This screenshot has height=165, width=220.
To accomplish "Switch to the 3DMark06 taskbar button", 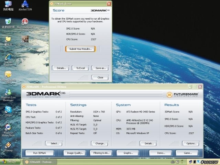I will [40, 162].
